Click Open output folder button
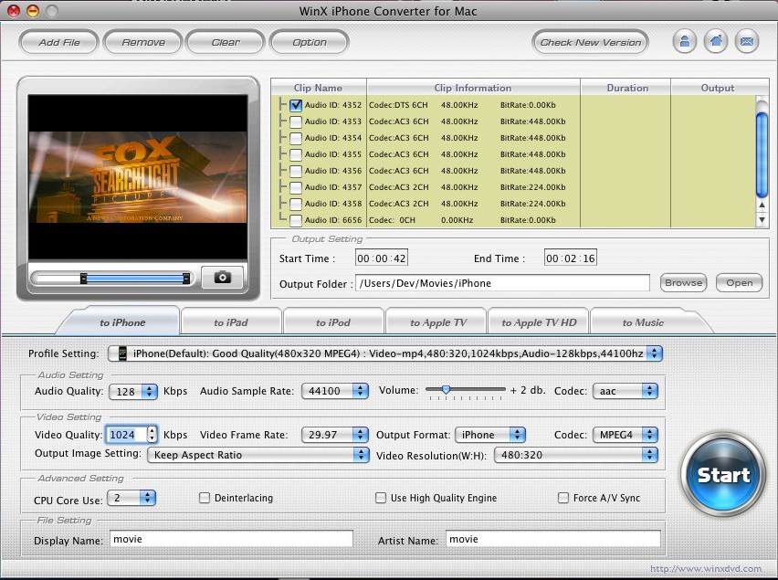Screen dimensions: 778x580 [740, 283]
